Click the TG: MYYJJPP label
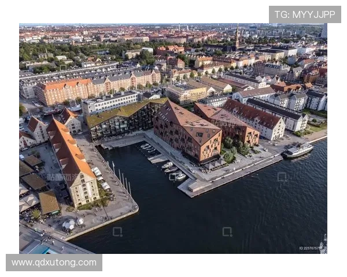The height and width of the screenshot is (277, 347). [x=305, y=14]
